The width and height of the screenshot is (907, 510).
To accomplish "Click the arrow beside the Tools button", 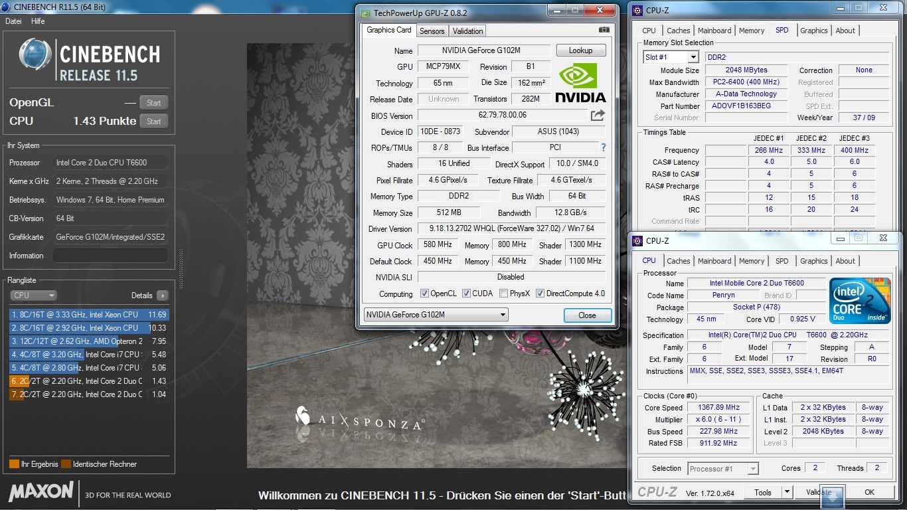I will (787, 492).
